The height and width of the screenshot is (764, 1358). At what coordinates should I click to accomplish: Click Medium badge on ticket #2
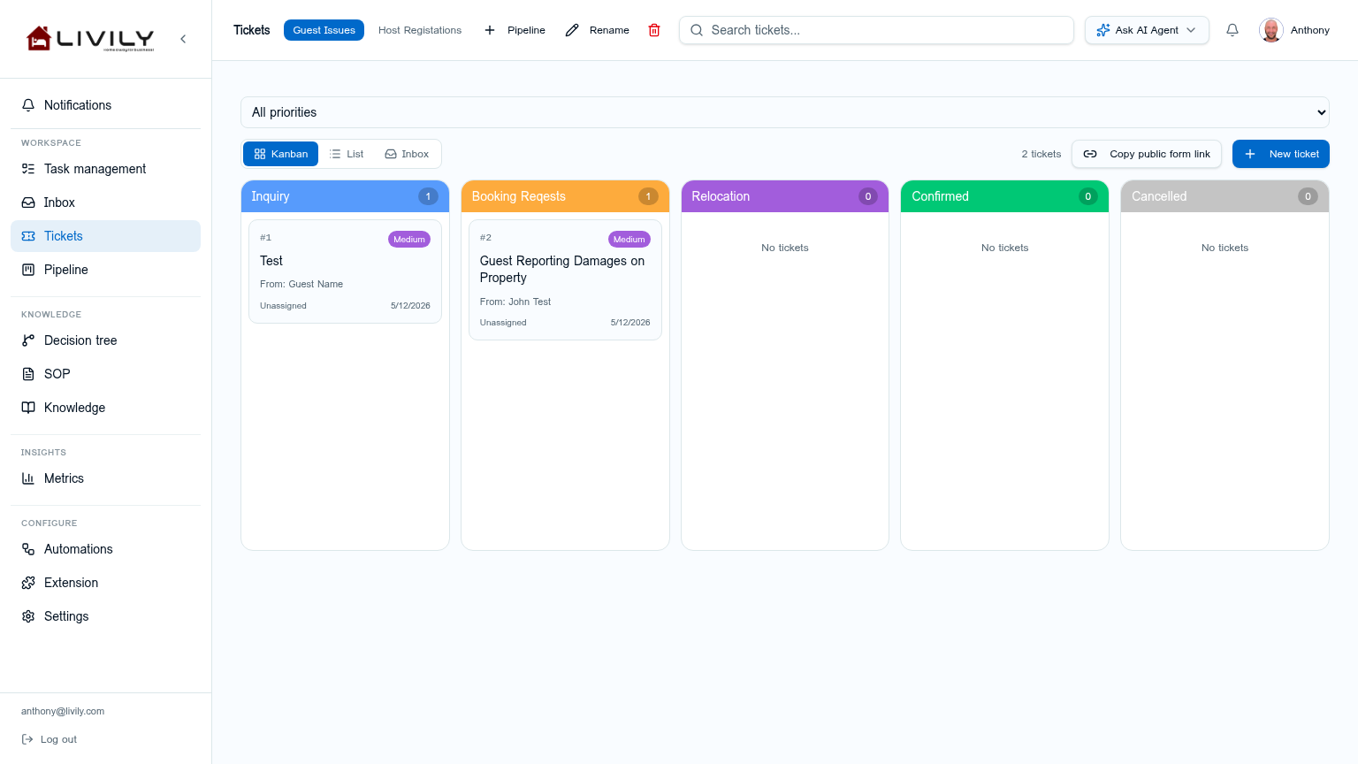point(629,240)
